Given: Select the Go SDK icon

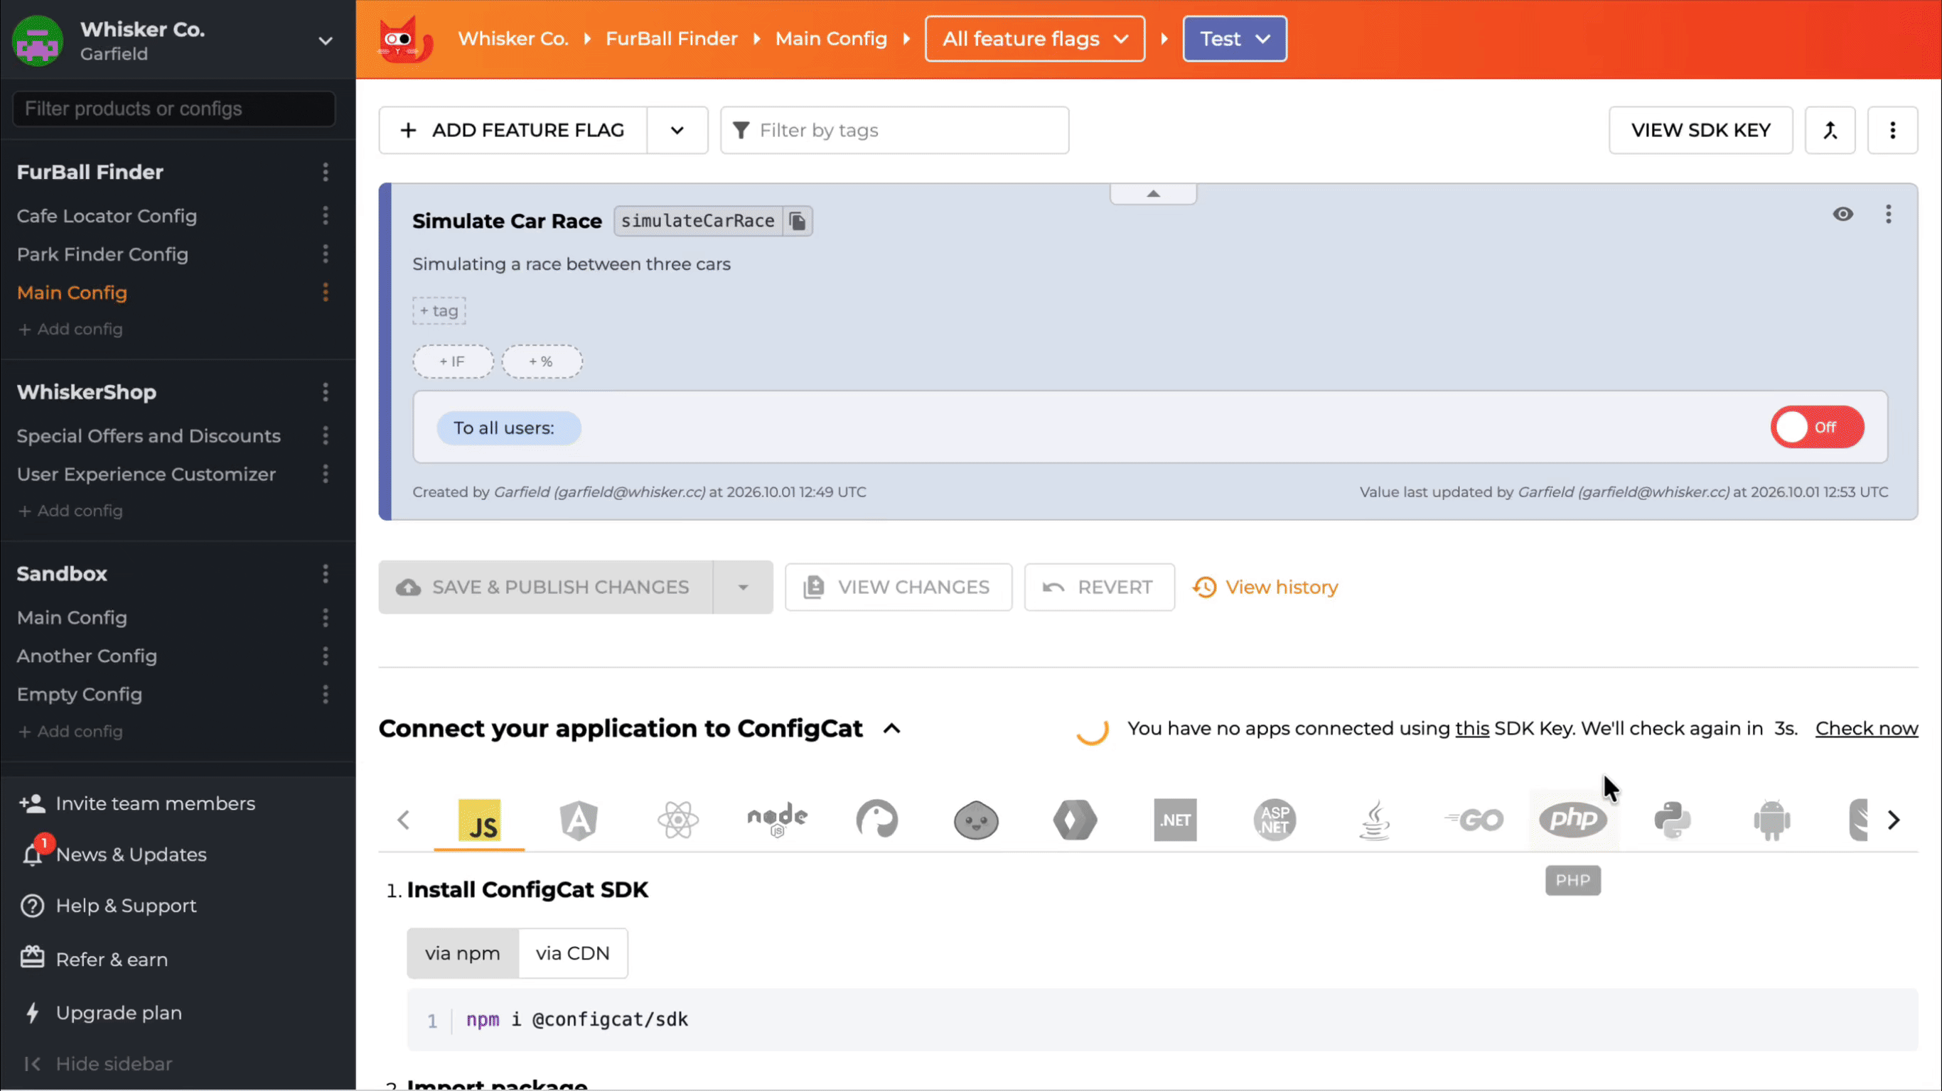Looking at the screenshot, I should [x=1474, y=820].
